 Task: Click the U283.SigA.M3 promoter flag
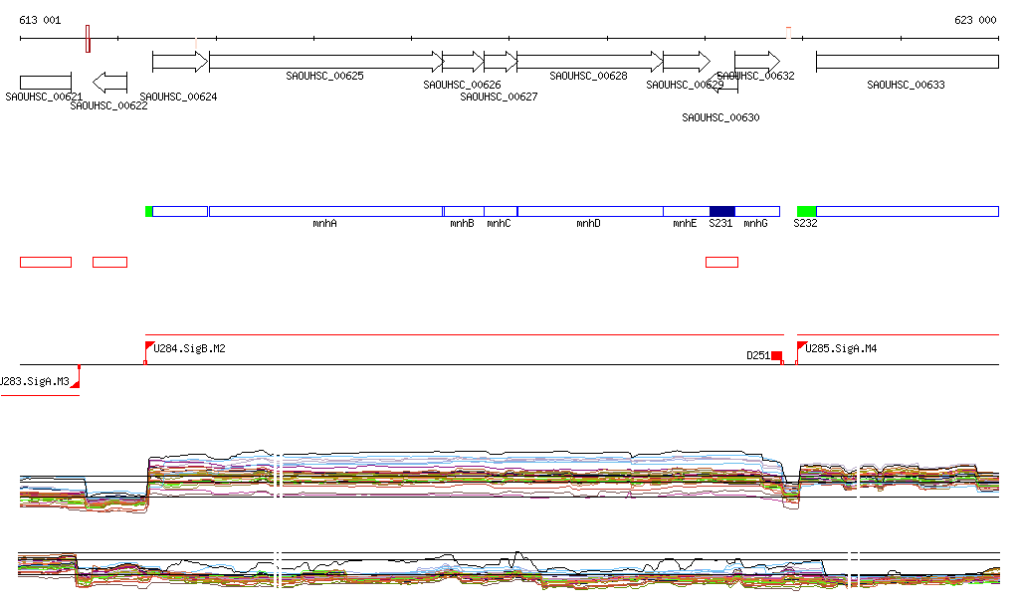75,383
